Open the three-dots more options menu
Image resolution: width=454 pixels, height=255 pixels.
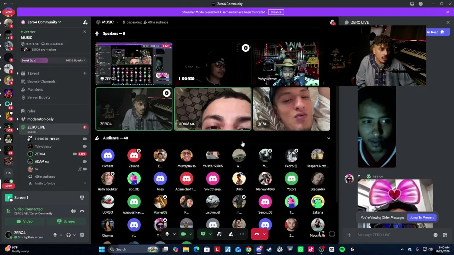coord(242,234)
